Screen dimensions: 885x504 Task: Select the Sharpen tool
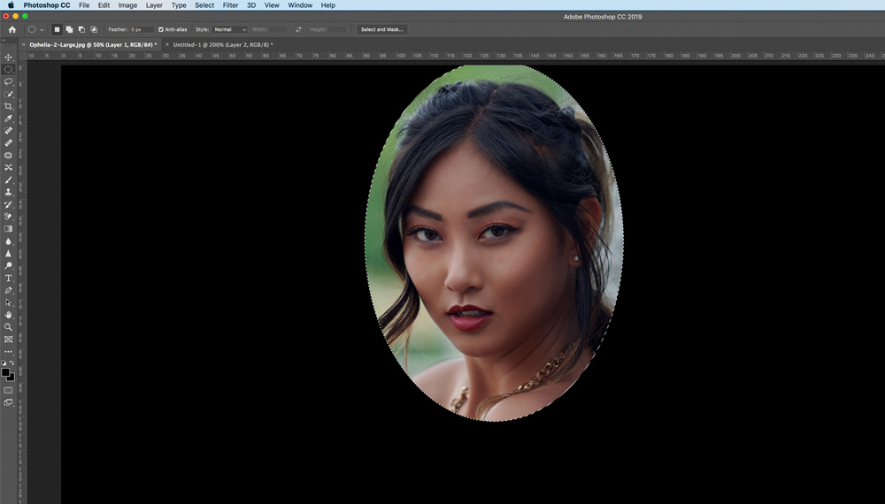pyautogui.click(x=9, y=254)
